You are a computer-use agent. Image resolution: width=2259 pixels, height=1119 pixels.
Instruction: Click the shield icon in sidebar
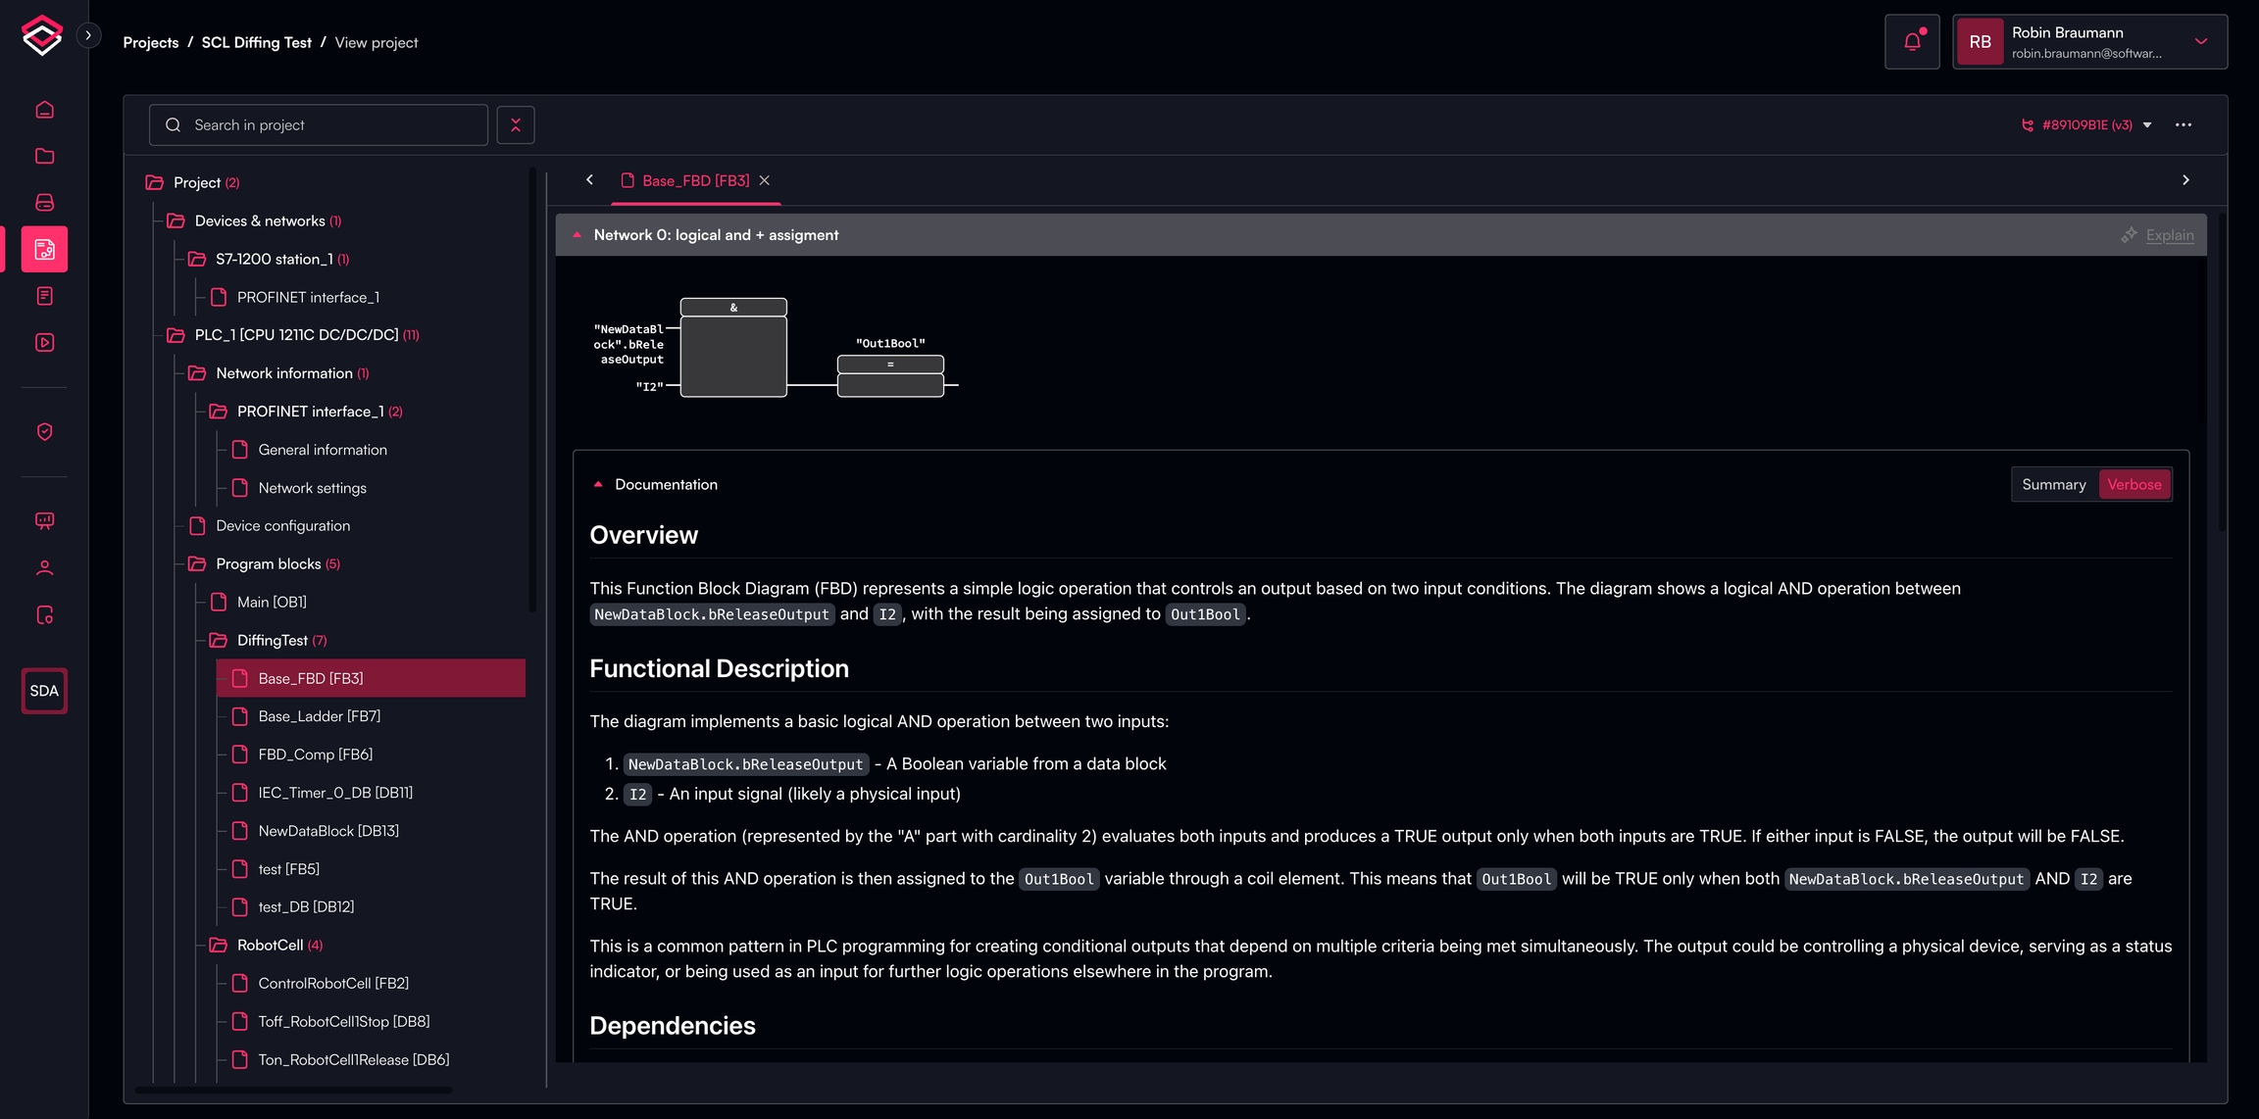click(x=44, y=432)
